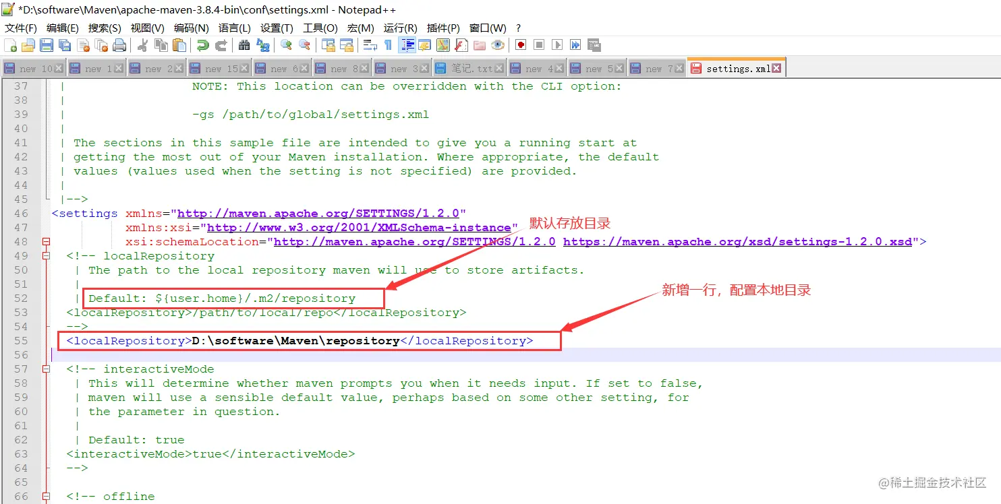Screen dimensions: 1001x504
Task: Toggle the highlighted indent guide button
Action: pyautogui.click(x=407, y=45)
